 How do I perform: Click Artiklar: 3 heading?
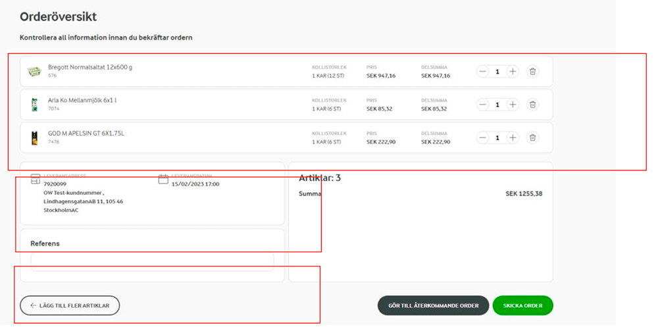320,178
